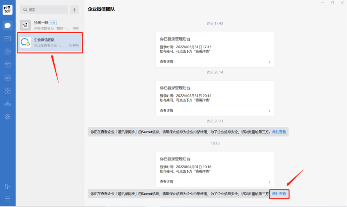Viewport: 347px width, 207px height.
Task: Click 登录时间 2022年03月31日 17:43 text
Action: click(186, 47)
